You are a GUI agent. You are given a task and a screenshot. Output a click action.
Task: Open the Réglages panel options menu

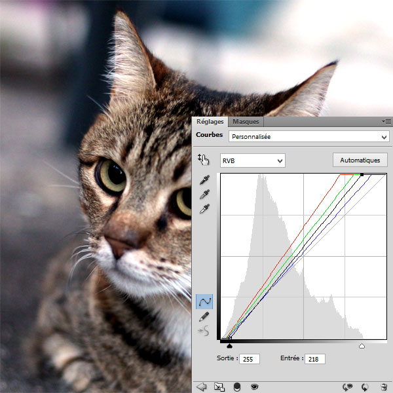386,122
